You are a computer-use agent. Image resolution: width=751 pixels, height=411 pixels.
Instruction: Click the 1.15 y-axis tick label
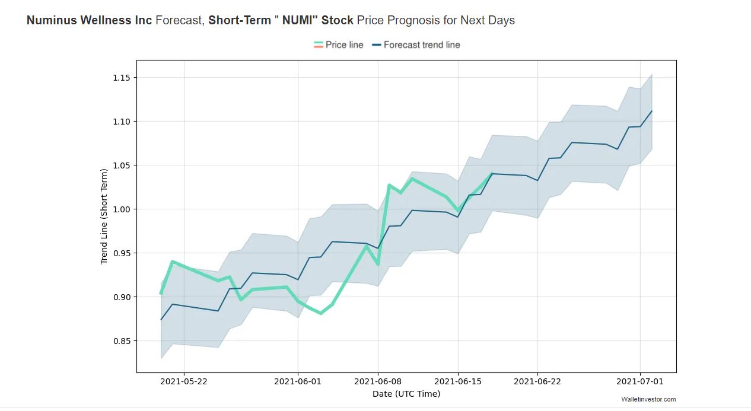(x=121, y=78)
